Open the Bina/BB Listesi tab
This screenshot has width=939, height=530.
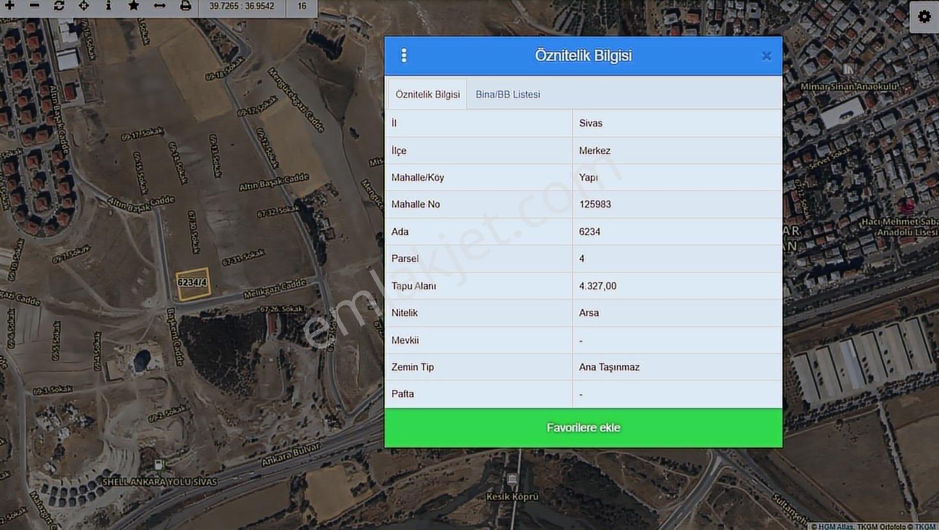click(508, 95)
